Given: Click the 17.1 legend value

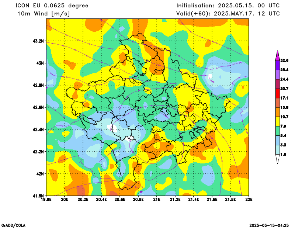Looking at the screenshot, I should point(284,98).
